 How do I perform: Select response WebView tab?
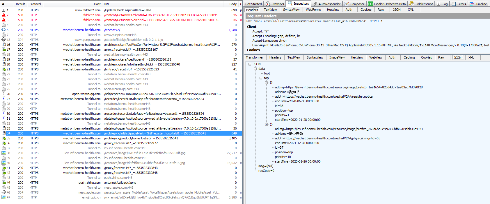[376, 57]
